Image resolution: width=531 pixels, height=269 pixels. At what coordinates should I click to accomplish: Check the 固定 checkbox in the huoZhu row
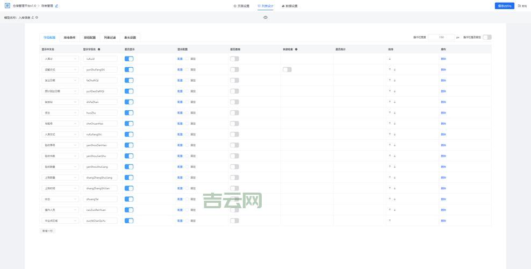click(x=188, y=113)
